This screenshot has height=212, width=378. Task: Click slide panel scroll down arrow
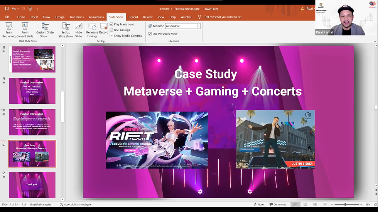point(62,199)
